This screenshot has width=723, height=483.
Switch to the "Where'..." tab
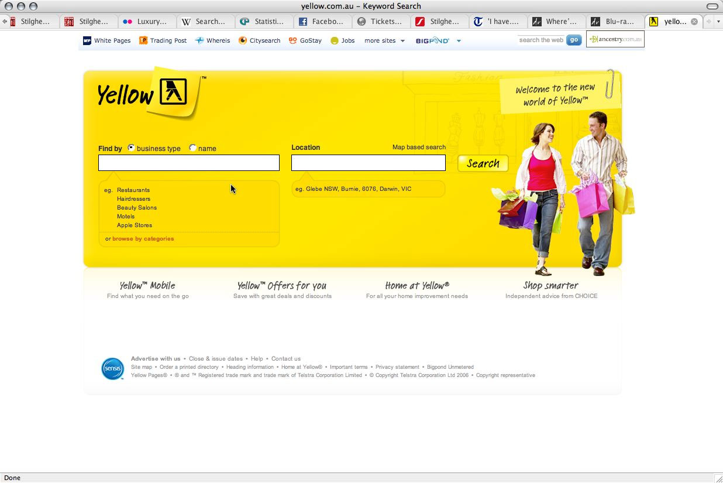tap(557, 22)
